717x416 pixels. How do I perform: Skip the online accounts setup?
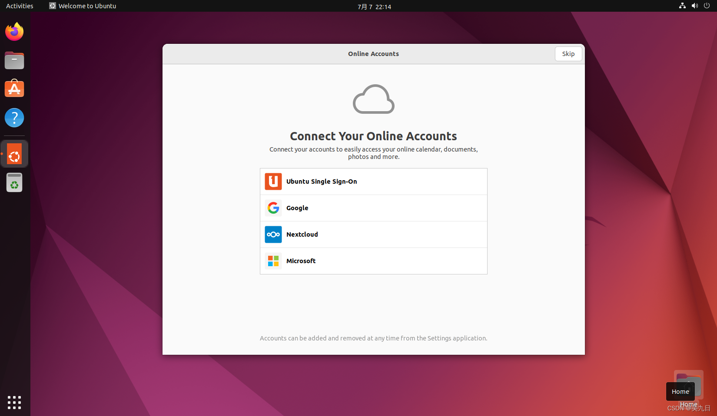pyautogui.click(x=568, y=54)
